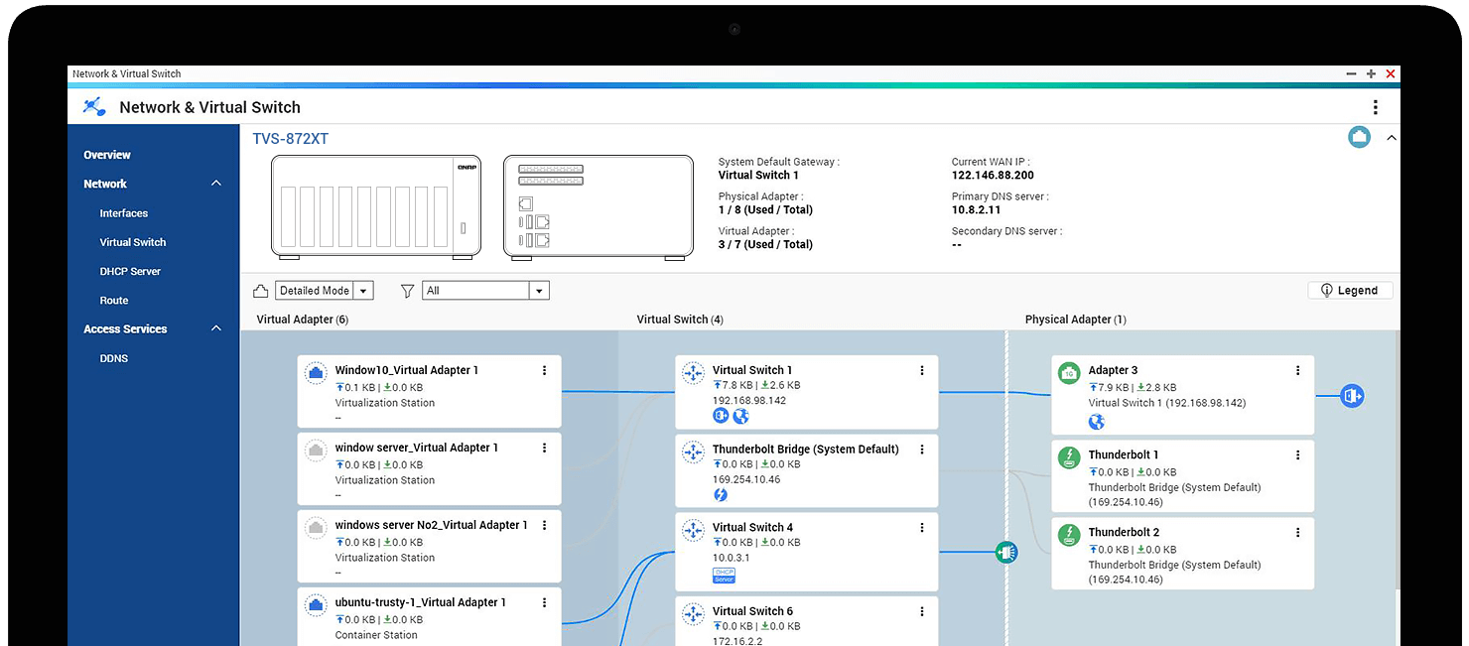This screenshot has width=1469, height=646.
Task: Open the application's three-dot menu in the header
Action: 1375,107
